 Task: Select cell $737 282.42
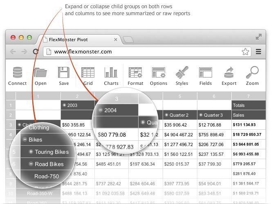pyautogui.click(x=112, y=184)
